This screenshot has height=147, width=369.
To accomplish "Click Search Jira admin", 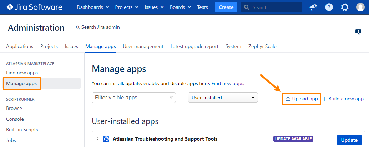I will (x=98, y=27).
